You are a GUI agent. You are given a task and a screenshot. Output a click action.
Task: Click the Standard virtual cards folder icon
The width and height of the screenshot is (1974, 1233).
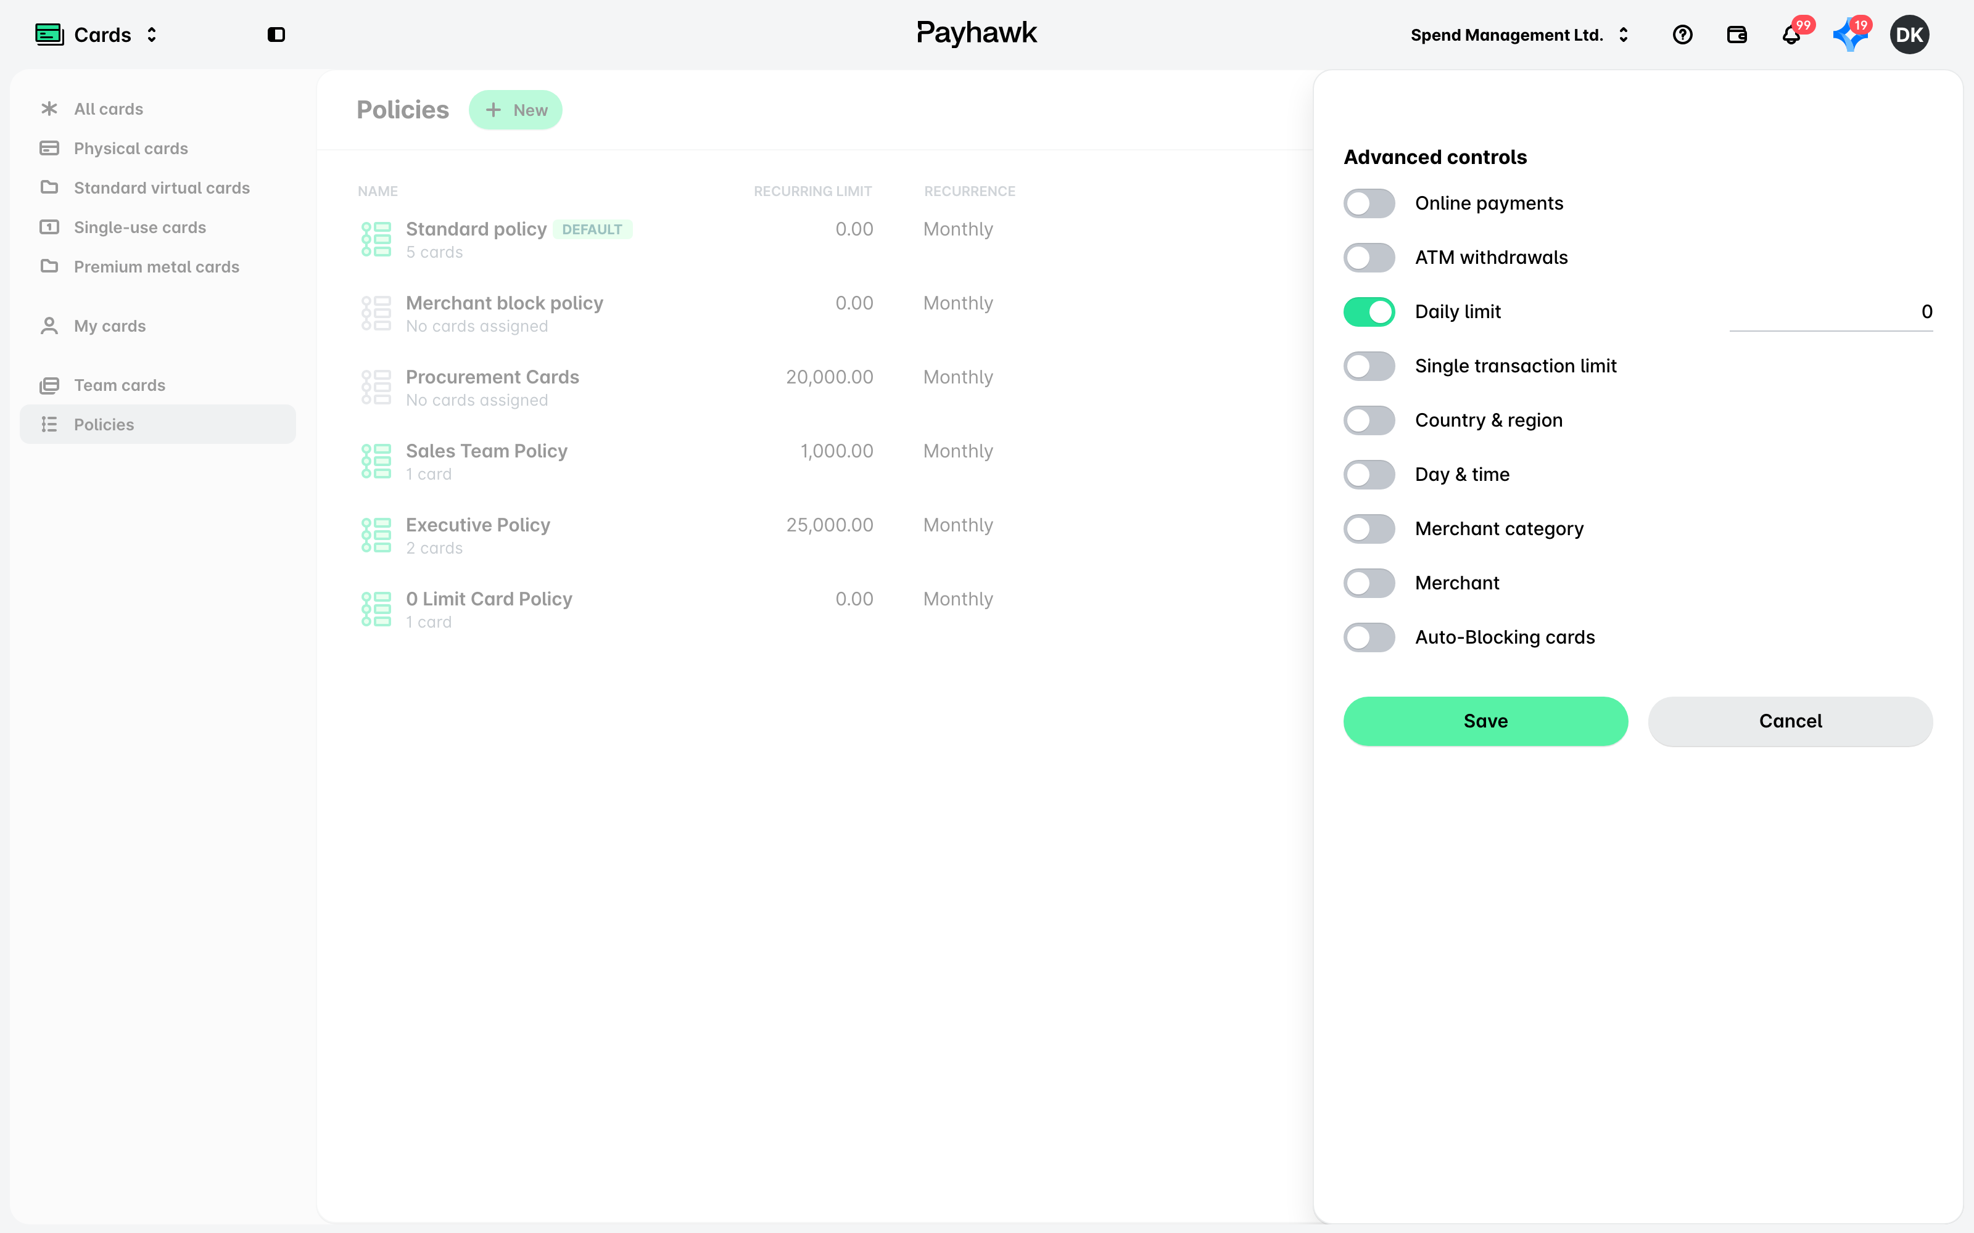[49, 187]
